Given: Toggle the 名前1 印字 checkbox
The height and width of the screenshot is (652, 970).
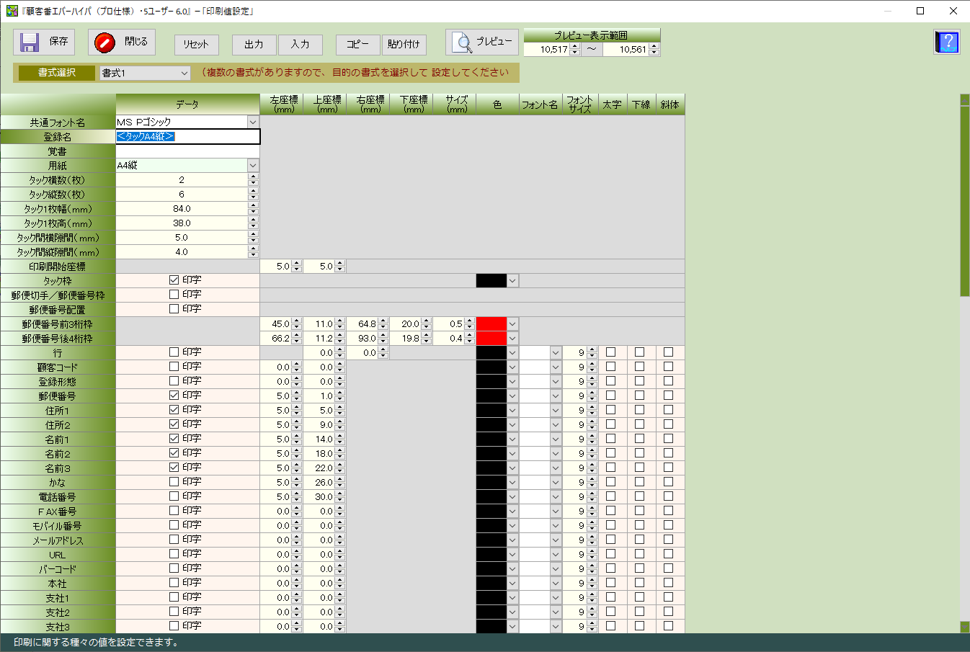Looking at the screenshot, I should click(174, 439).
